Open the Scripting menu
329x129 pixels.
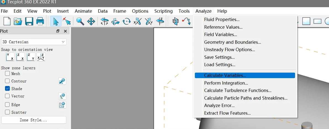[163, 11]
